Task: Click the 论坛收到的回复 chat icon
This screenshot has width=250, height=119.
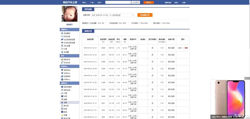Action: click(62, 39)
